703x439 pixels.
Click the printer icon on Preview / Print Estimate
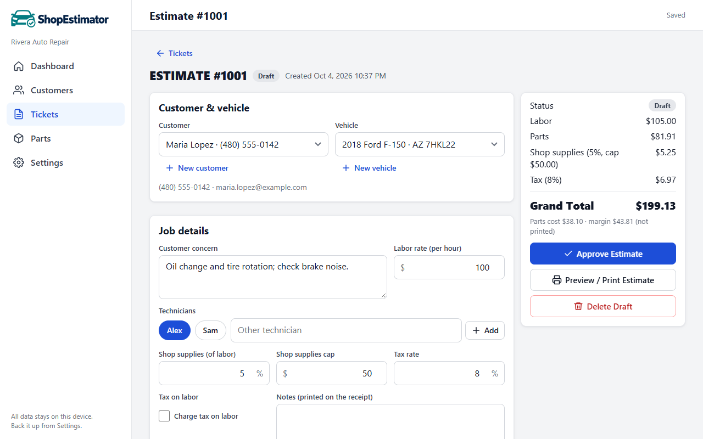click(x=557, y=280)
